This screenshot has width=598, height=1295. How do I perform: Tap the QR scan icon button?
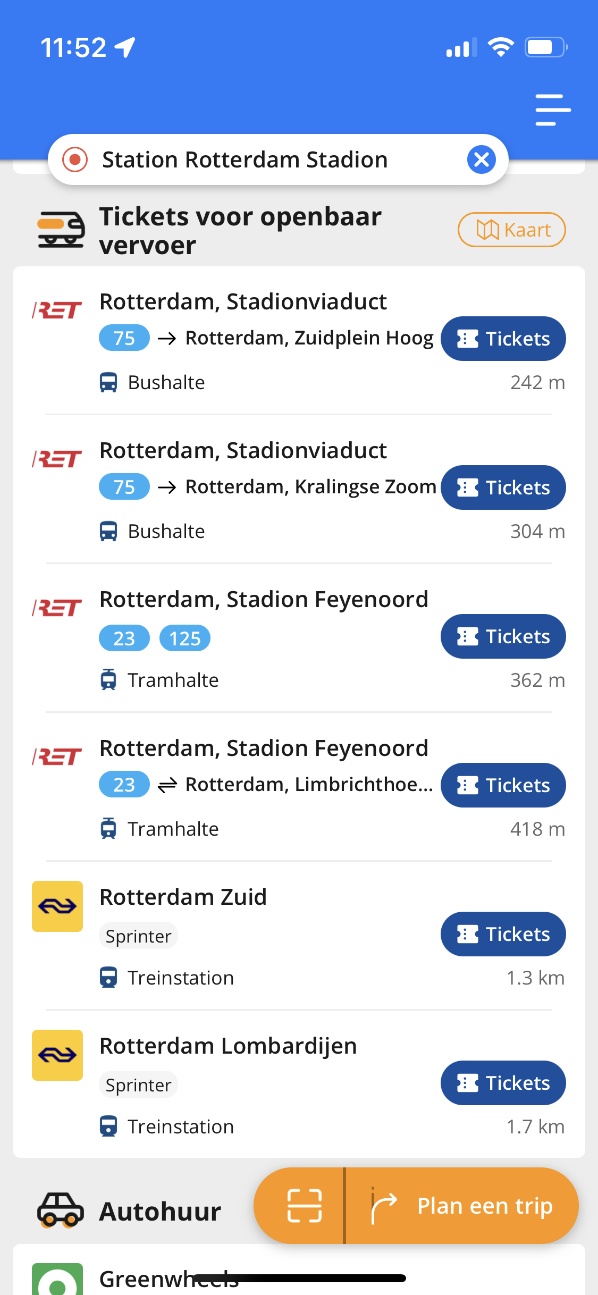pyautogui.click(x=304, y=1206)
